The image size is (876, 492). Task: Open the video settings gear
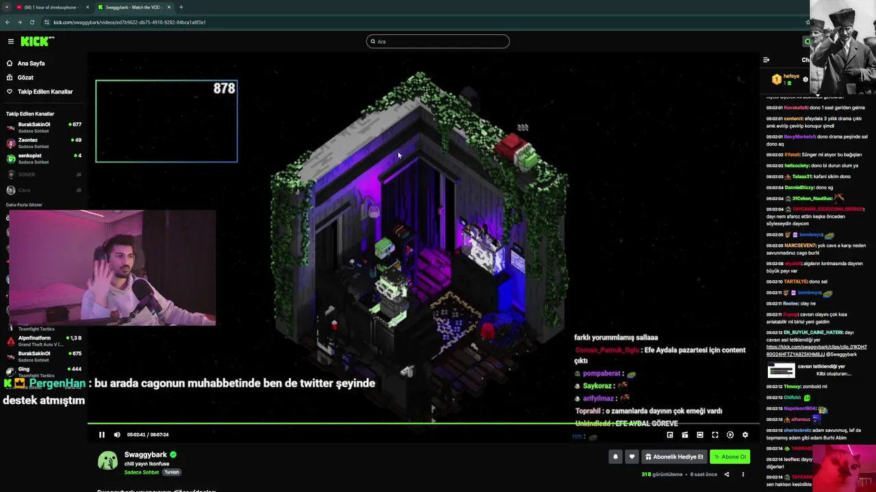[x=745, y=435]
